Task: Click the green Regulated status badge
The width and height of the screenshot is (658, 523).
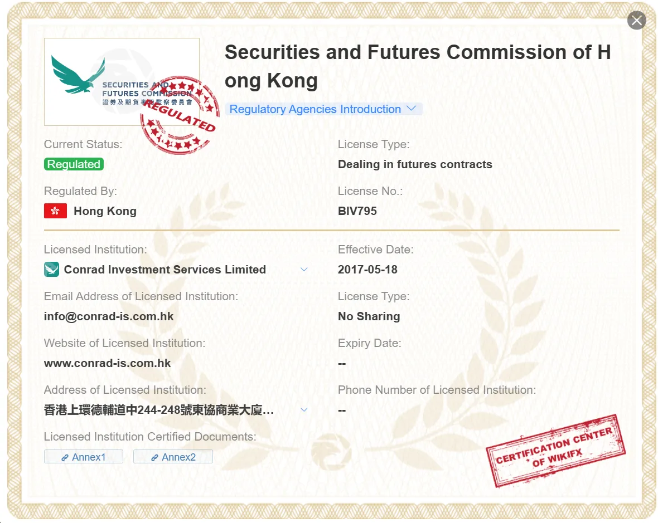Action: coord(74,164)
